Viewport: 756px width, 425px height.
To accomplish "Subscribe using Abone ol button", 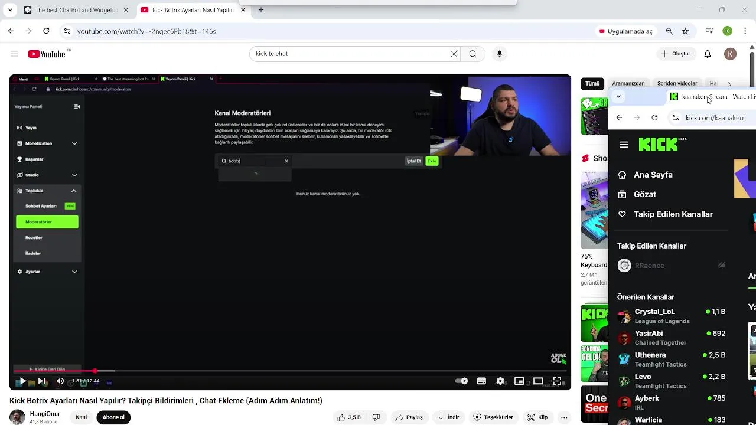I will click(x=113, y=417).
